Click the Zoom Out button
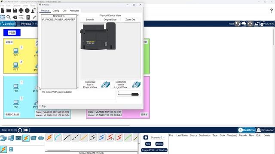Screen dimensions: 275x154 [130, 20]
